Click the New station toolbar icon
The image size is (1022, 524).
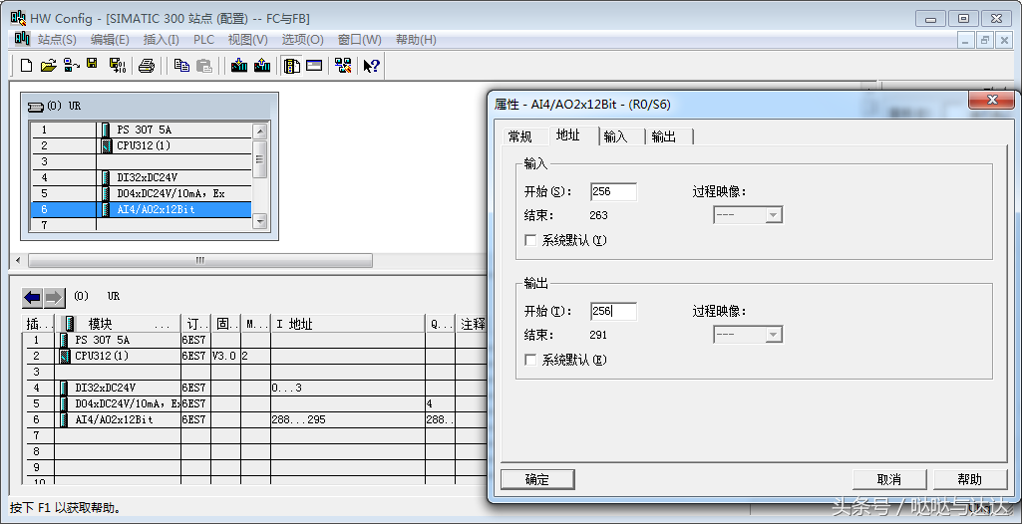point(26,65)
